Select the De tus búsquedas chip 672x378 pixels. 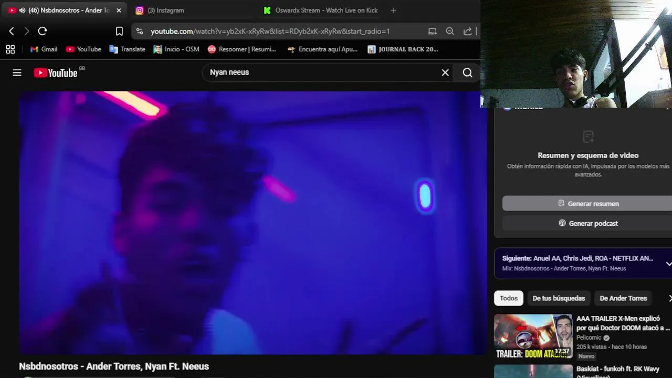(x=559, y=298)
